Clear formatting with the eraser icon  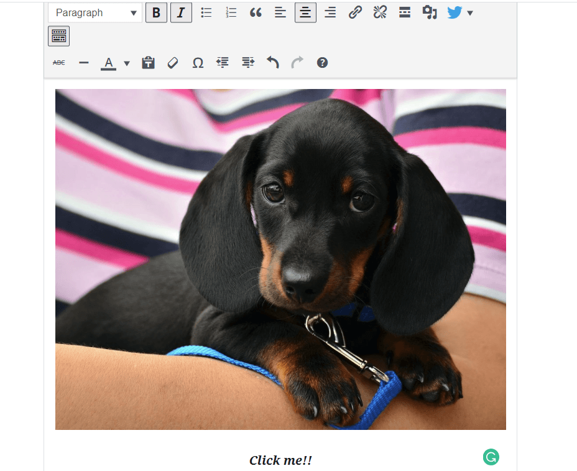click(x=173, y=63)
